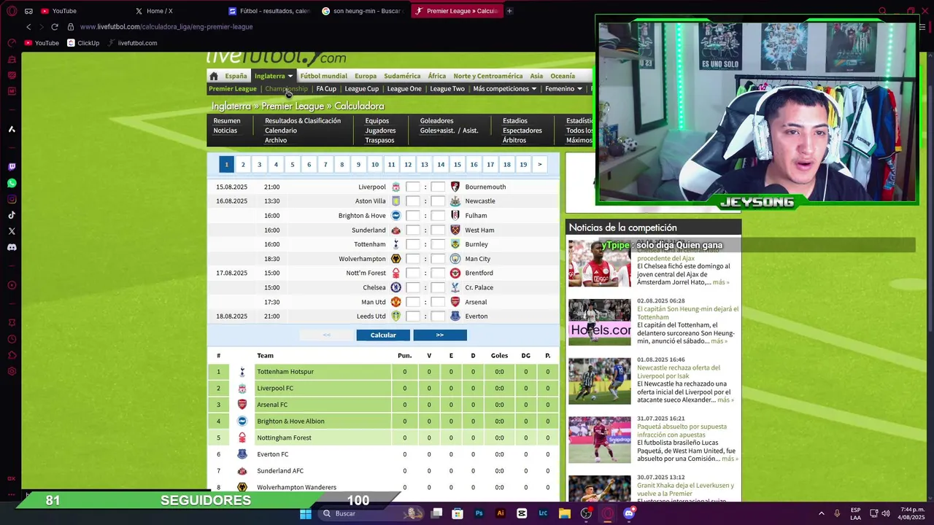The image size is (934, 525).
Task: Open Photoshop from the taskbar
Action: [x=479, y=513]
